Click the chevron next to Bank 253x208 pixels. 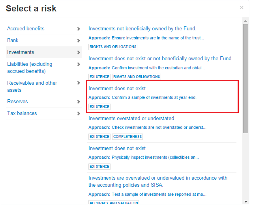[x=79, y=41]
